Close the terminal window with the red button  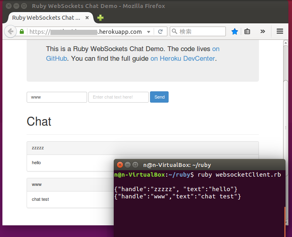(x=120, y=165)
